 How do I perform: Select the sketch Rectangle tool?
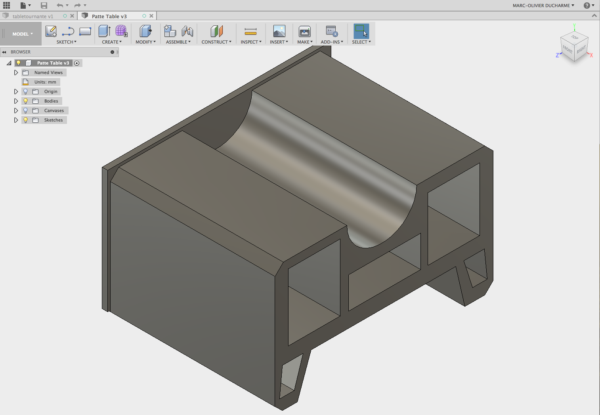(x=85, y=31)
